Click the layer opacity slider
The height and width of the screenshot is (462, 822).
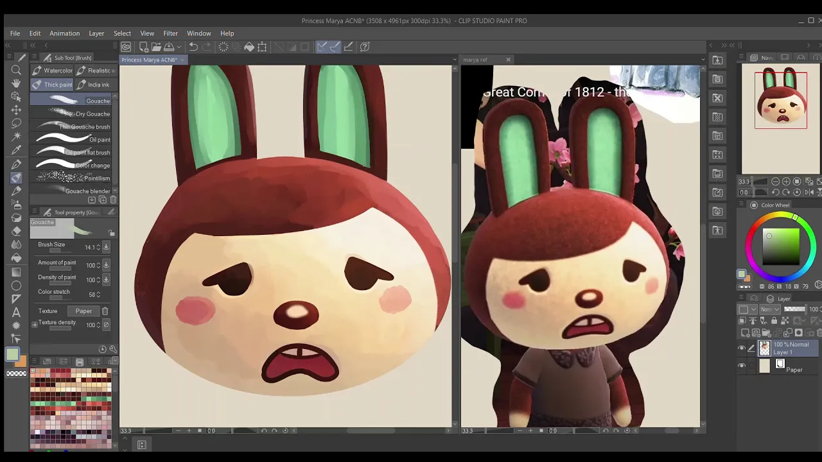(x=795, y=309)
